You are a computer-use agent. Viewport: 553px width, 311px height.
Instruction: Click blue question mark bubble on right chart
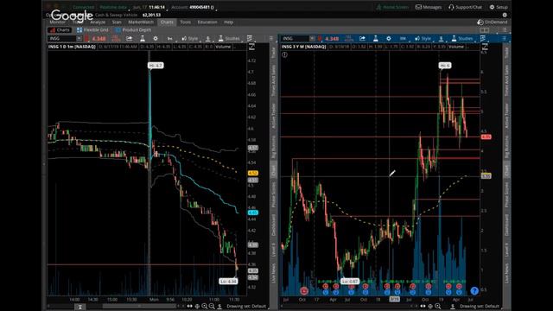[x=474, y=291]
